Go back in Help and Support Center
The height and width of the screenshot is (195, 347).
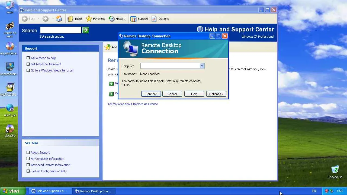28,19
